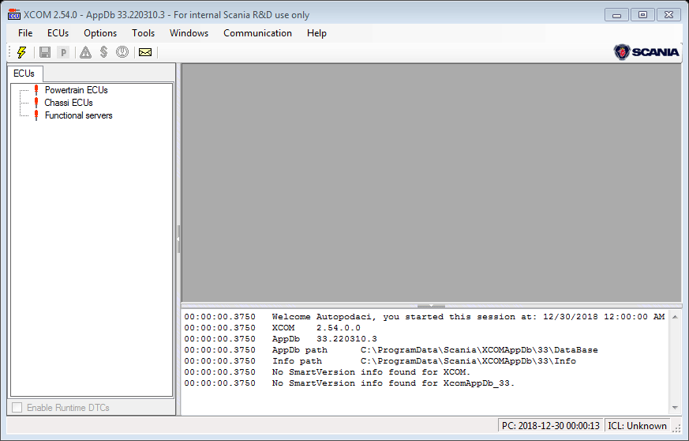689x441 pixels.
Task: Click the log scrollbar up arrow
Action: (x=675, y=317)
